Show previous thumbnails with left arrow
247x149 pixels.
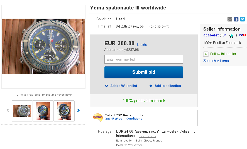(x=8, y=110)
